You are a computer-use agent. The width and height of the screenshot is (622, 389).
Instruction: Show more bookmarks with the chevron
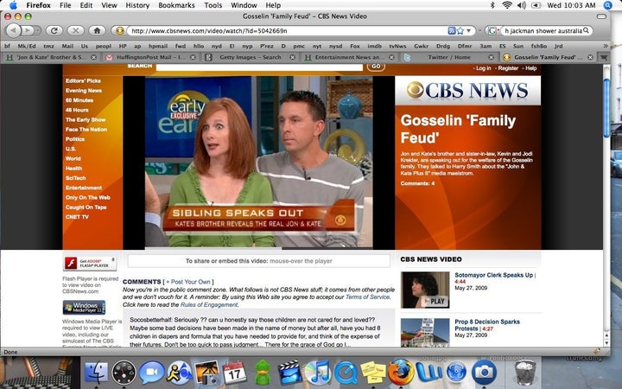[606, 46]
